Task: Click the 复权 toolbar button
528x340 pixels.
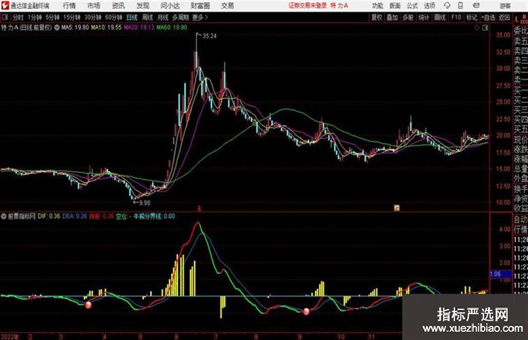Action: 377,17
